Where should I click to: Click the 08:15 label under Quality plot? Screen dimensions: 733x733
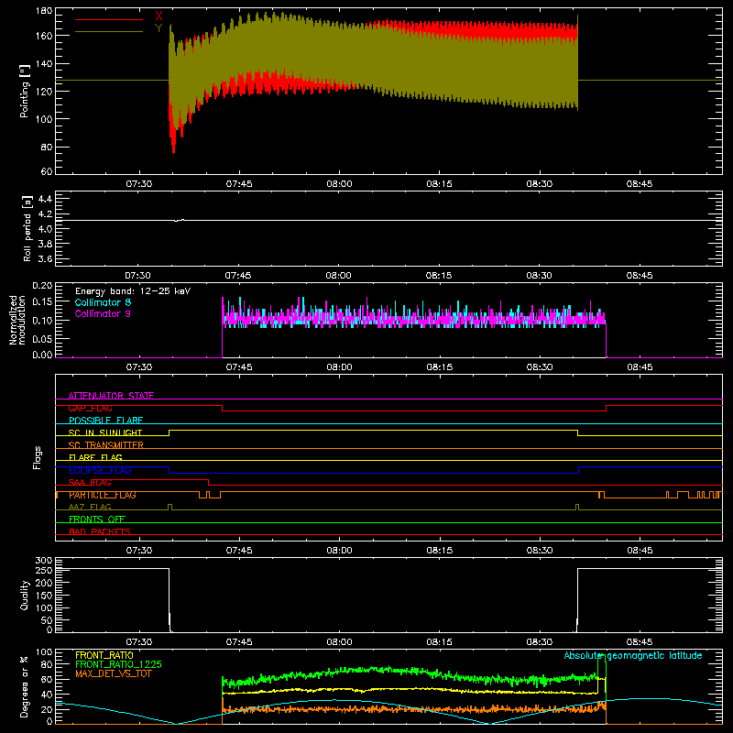tap(439, 642)
